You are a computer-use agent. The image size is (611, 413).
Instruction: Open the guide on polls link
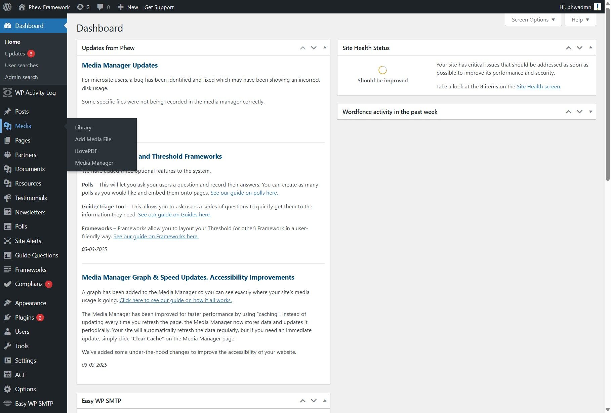(x=244, y=193)
